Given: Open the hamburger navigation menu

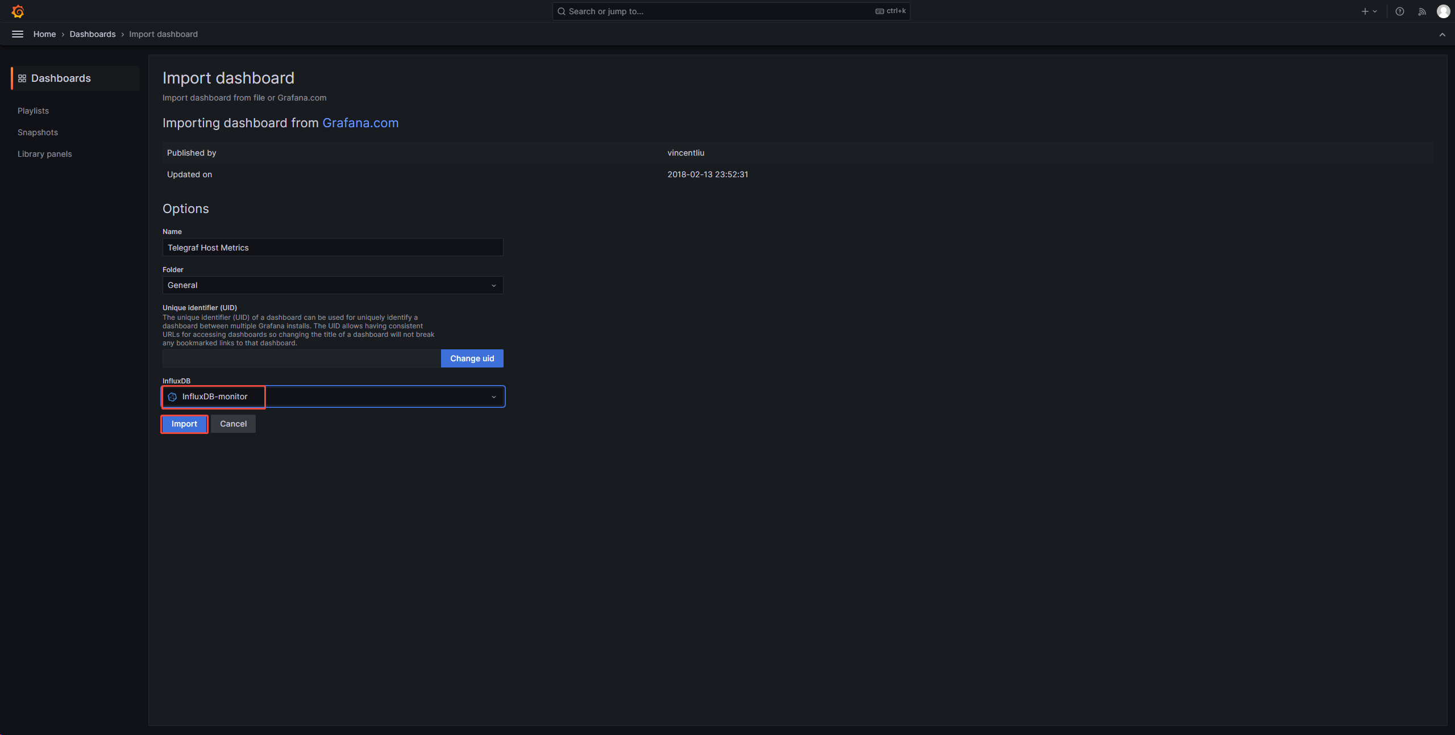Looking at the screenshot, I should point(18,34).
